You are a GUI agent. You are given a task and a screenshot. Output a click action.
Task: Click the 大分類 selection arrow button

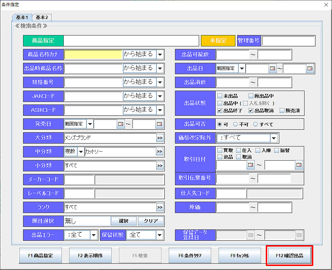[160, 138]
